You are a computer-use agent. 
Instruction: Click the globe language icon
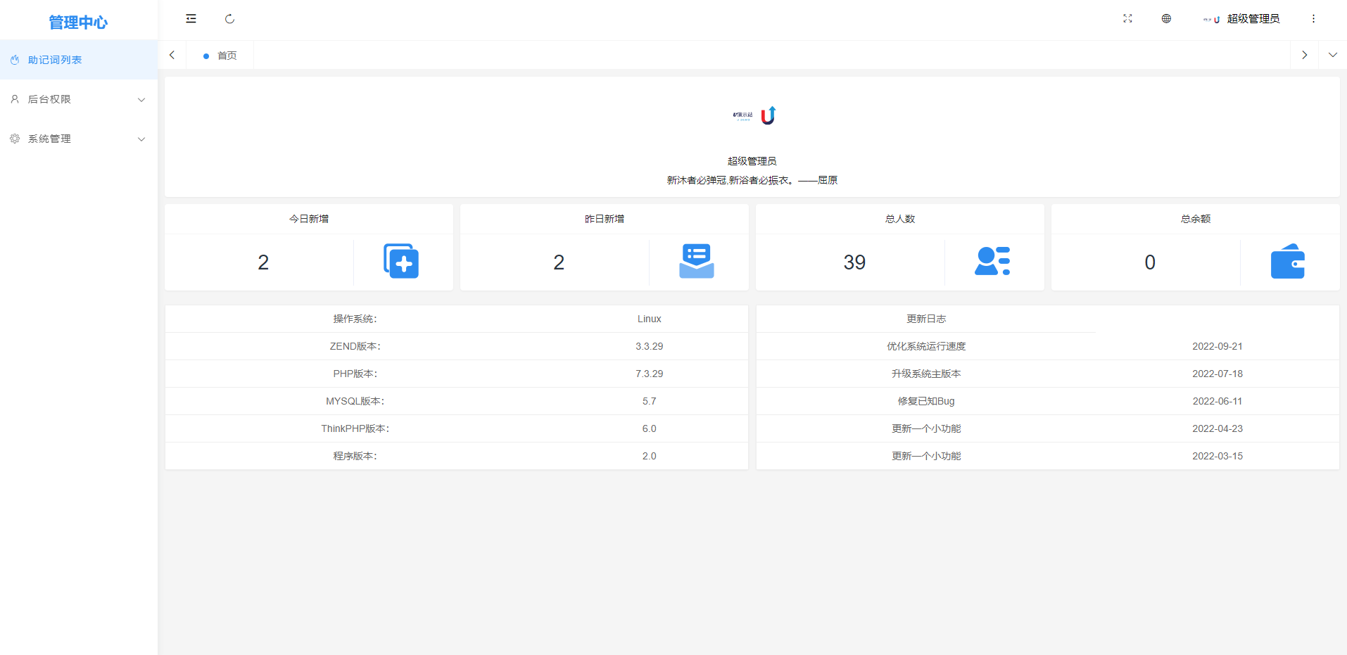pos(1166,19)
